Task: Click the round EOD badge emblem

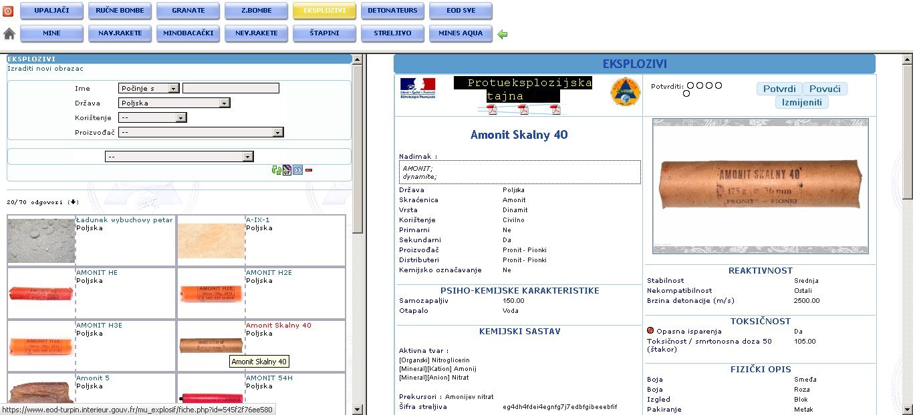Action: coord(626,91)
